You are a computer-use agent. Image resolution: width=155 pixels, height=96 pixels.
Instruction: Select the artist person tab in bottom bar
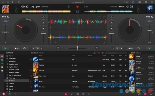[78, 94]
